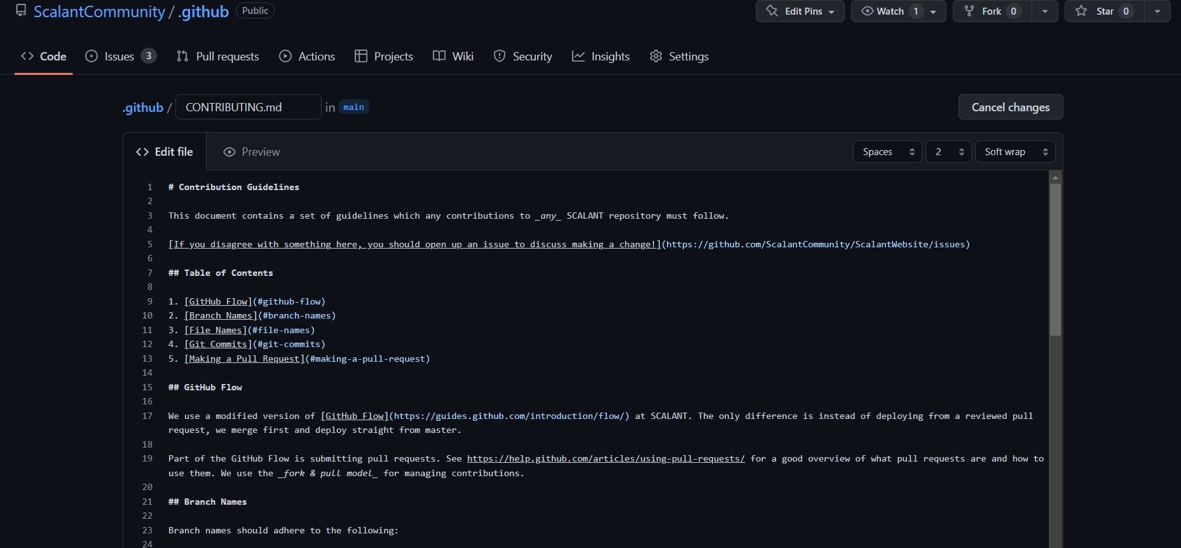1181x548 pixels.
Task: Click the .github breadcrumb link
Action: tap(142, 107)
